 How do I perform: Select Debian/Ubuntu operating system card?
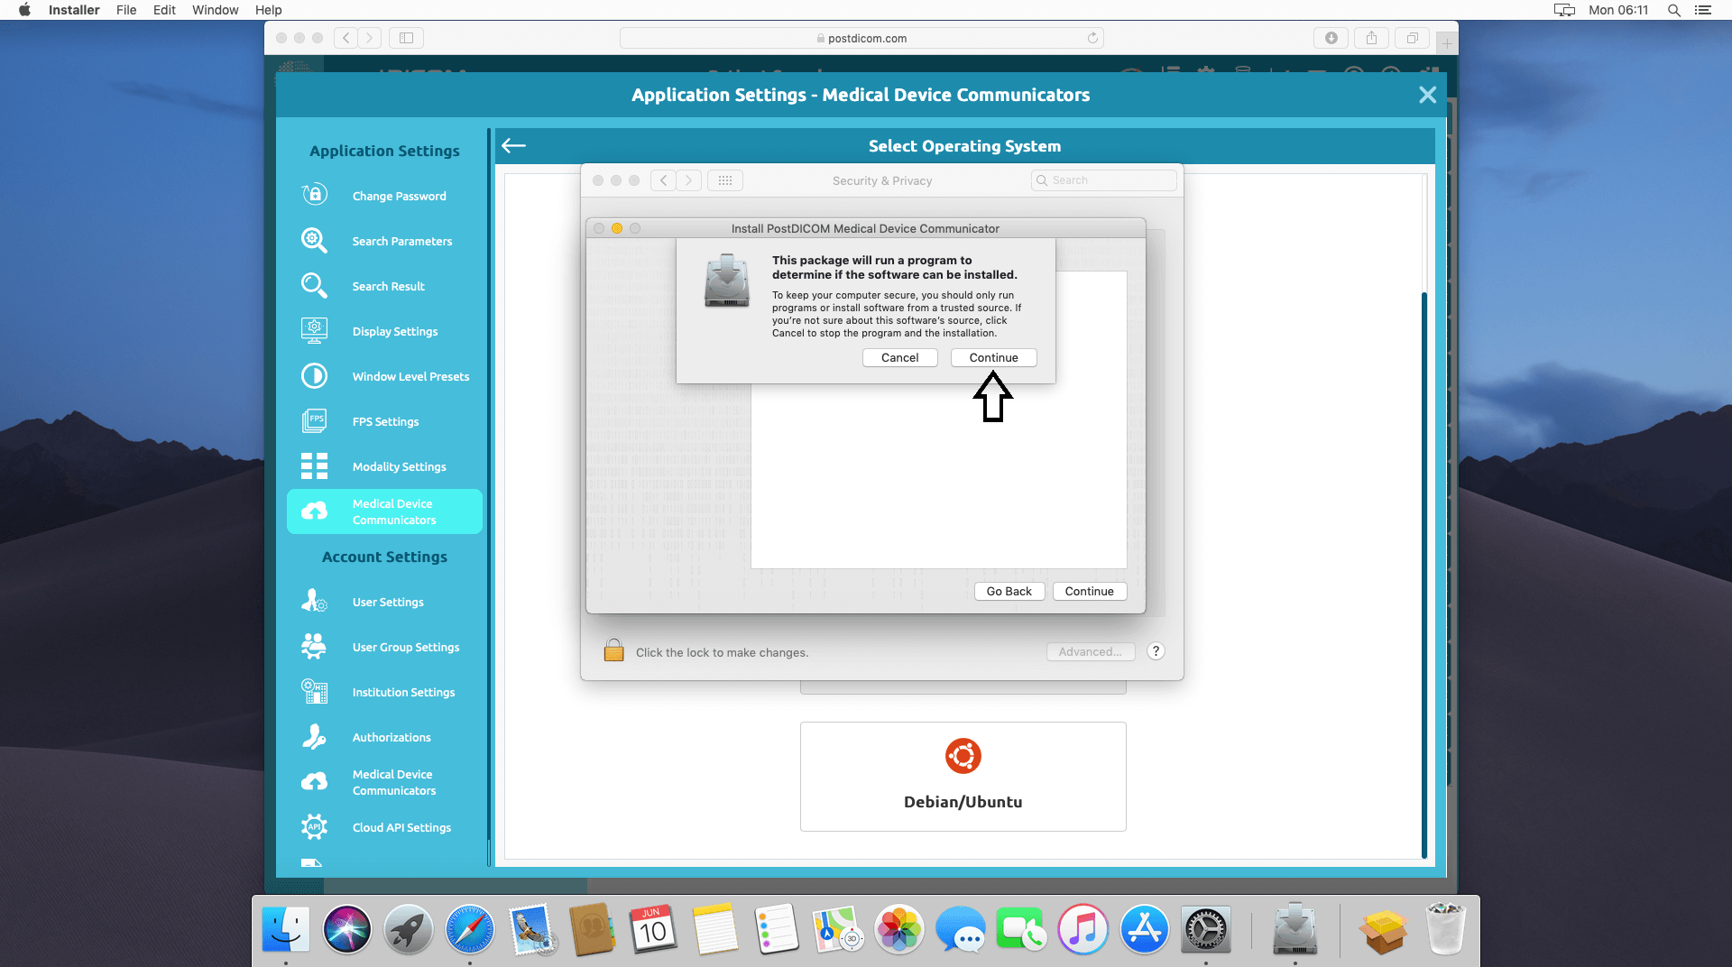963,776
